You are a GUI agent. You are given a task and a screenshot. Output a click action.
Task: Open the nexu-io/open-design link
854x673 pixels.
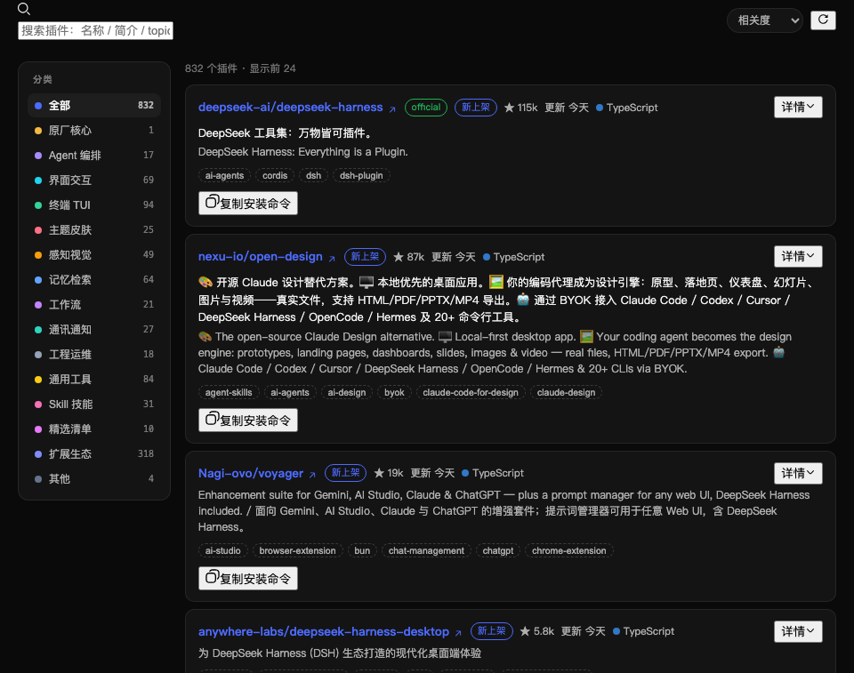coord(267,256)
